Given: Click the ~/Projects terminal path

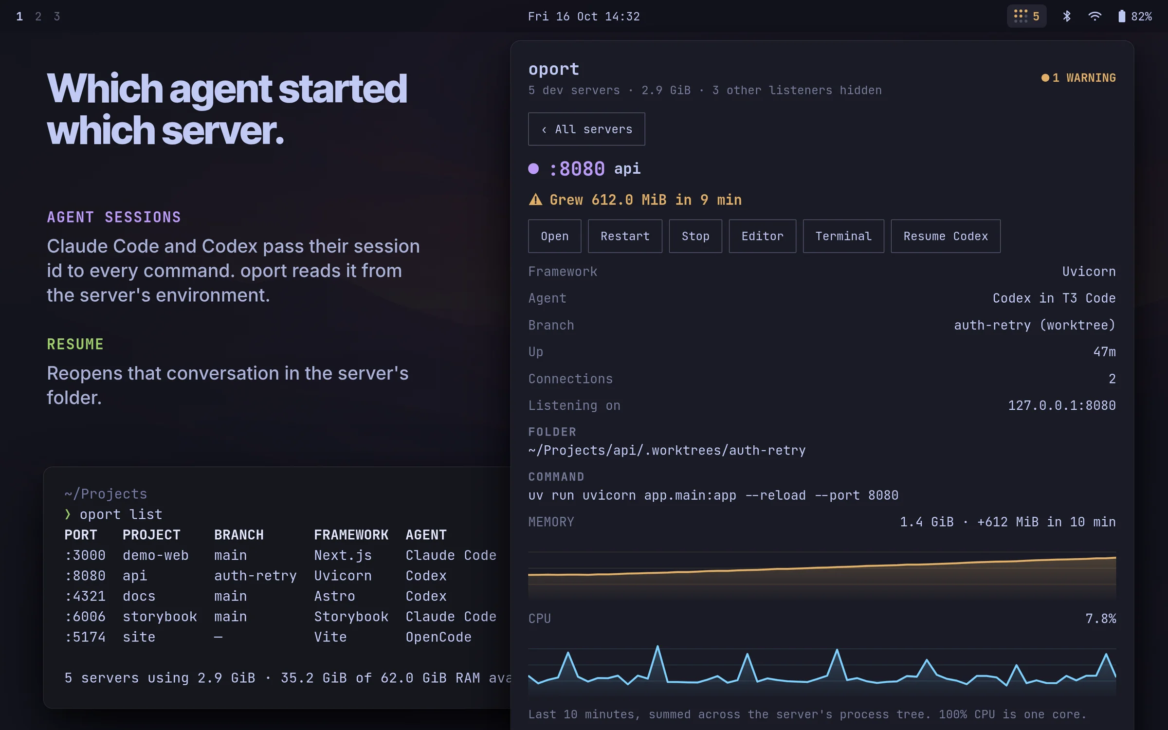Looking at the screenshot, I should tap(106, 494).
